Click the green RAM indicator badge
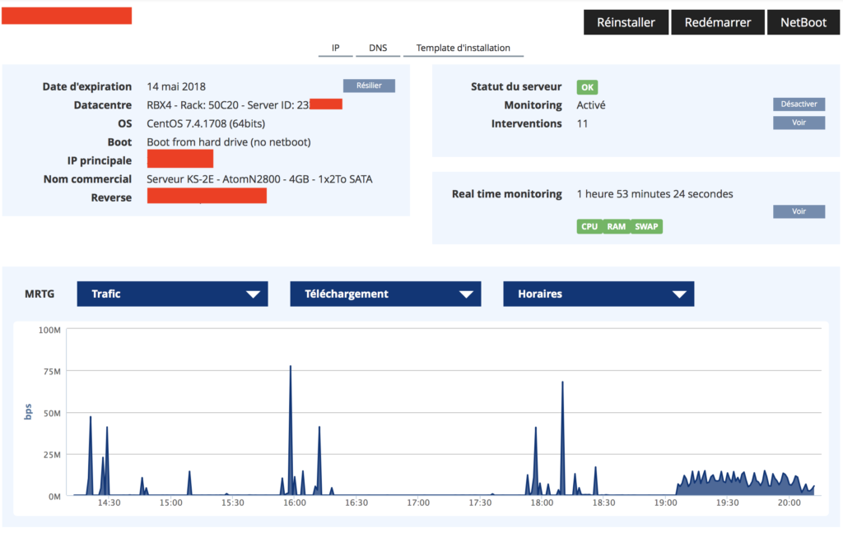 (617, 226)
